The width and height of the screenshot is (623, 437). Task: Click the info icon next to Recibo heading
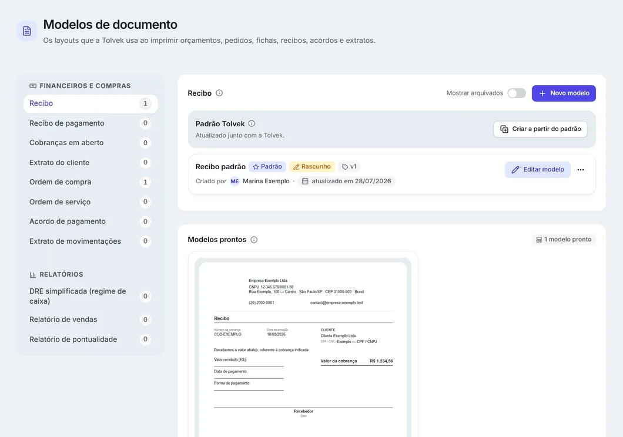tap(219, 93)
